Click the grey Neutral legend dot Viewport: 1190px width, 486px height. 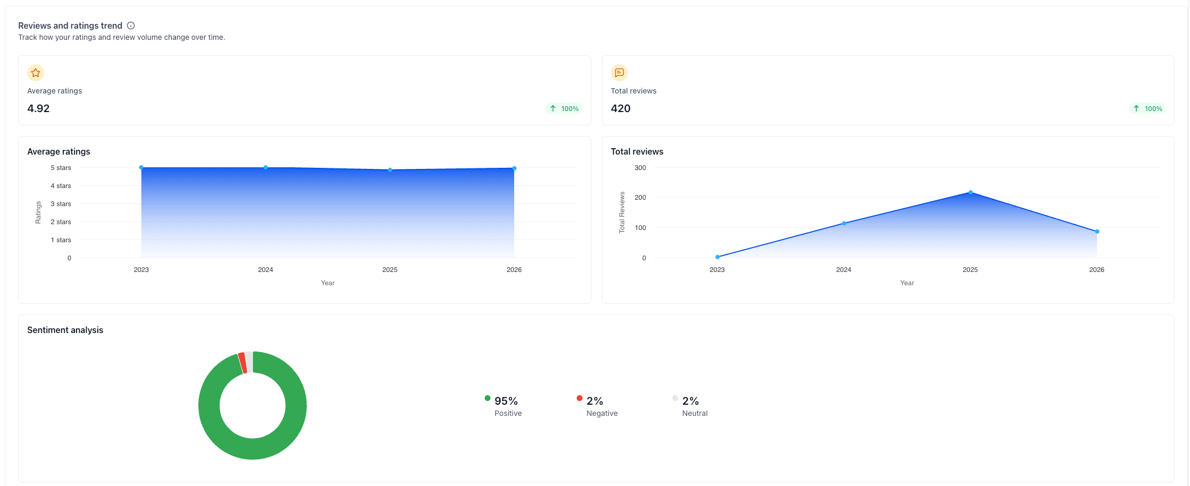tap(675, 398)
